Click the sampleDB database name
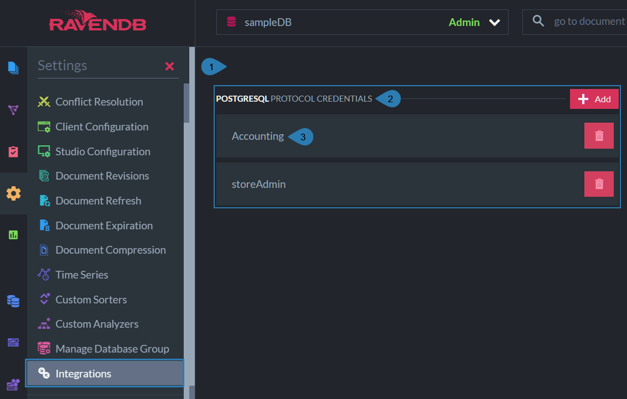Viewport: 627px width, 399px height. [x=268, y=22]
